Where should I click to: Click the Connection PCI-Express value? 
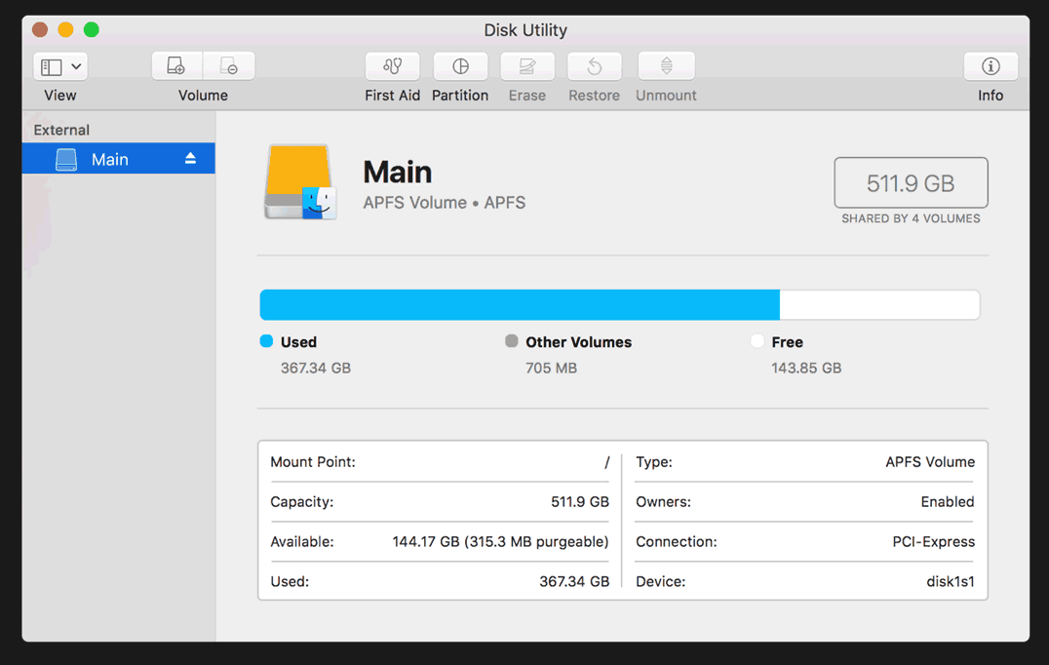coord(933,542)
